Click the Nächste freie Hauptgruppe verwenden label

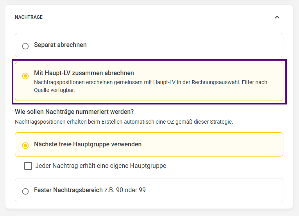(88, 144)
